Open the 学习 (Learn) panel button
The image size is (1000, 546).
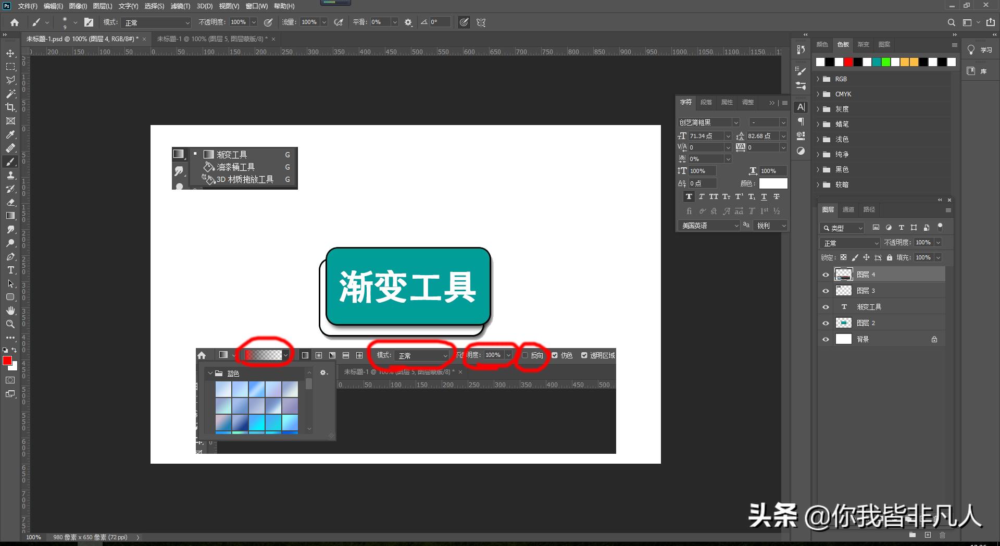point(979,49)
